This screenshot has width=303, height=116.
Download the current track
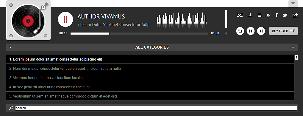[250, 15]
